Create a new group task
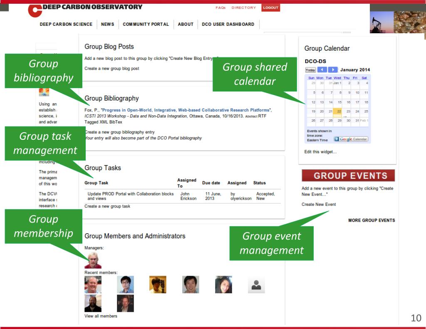This screenshot has height=329, width=426. click(107, 206)
